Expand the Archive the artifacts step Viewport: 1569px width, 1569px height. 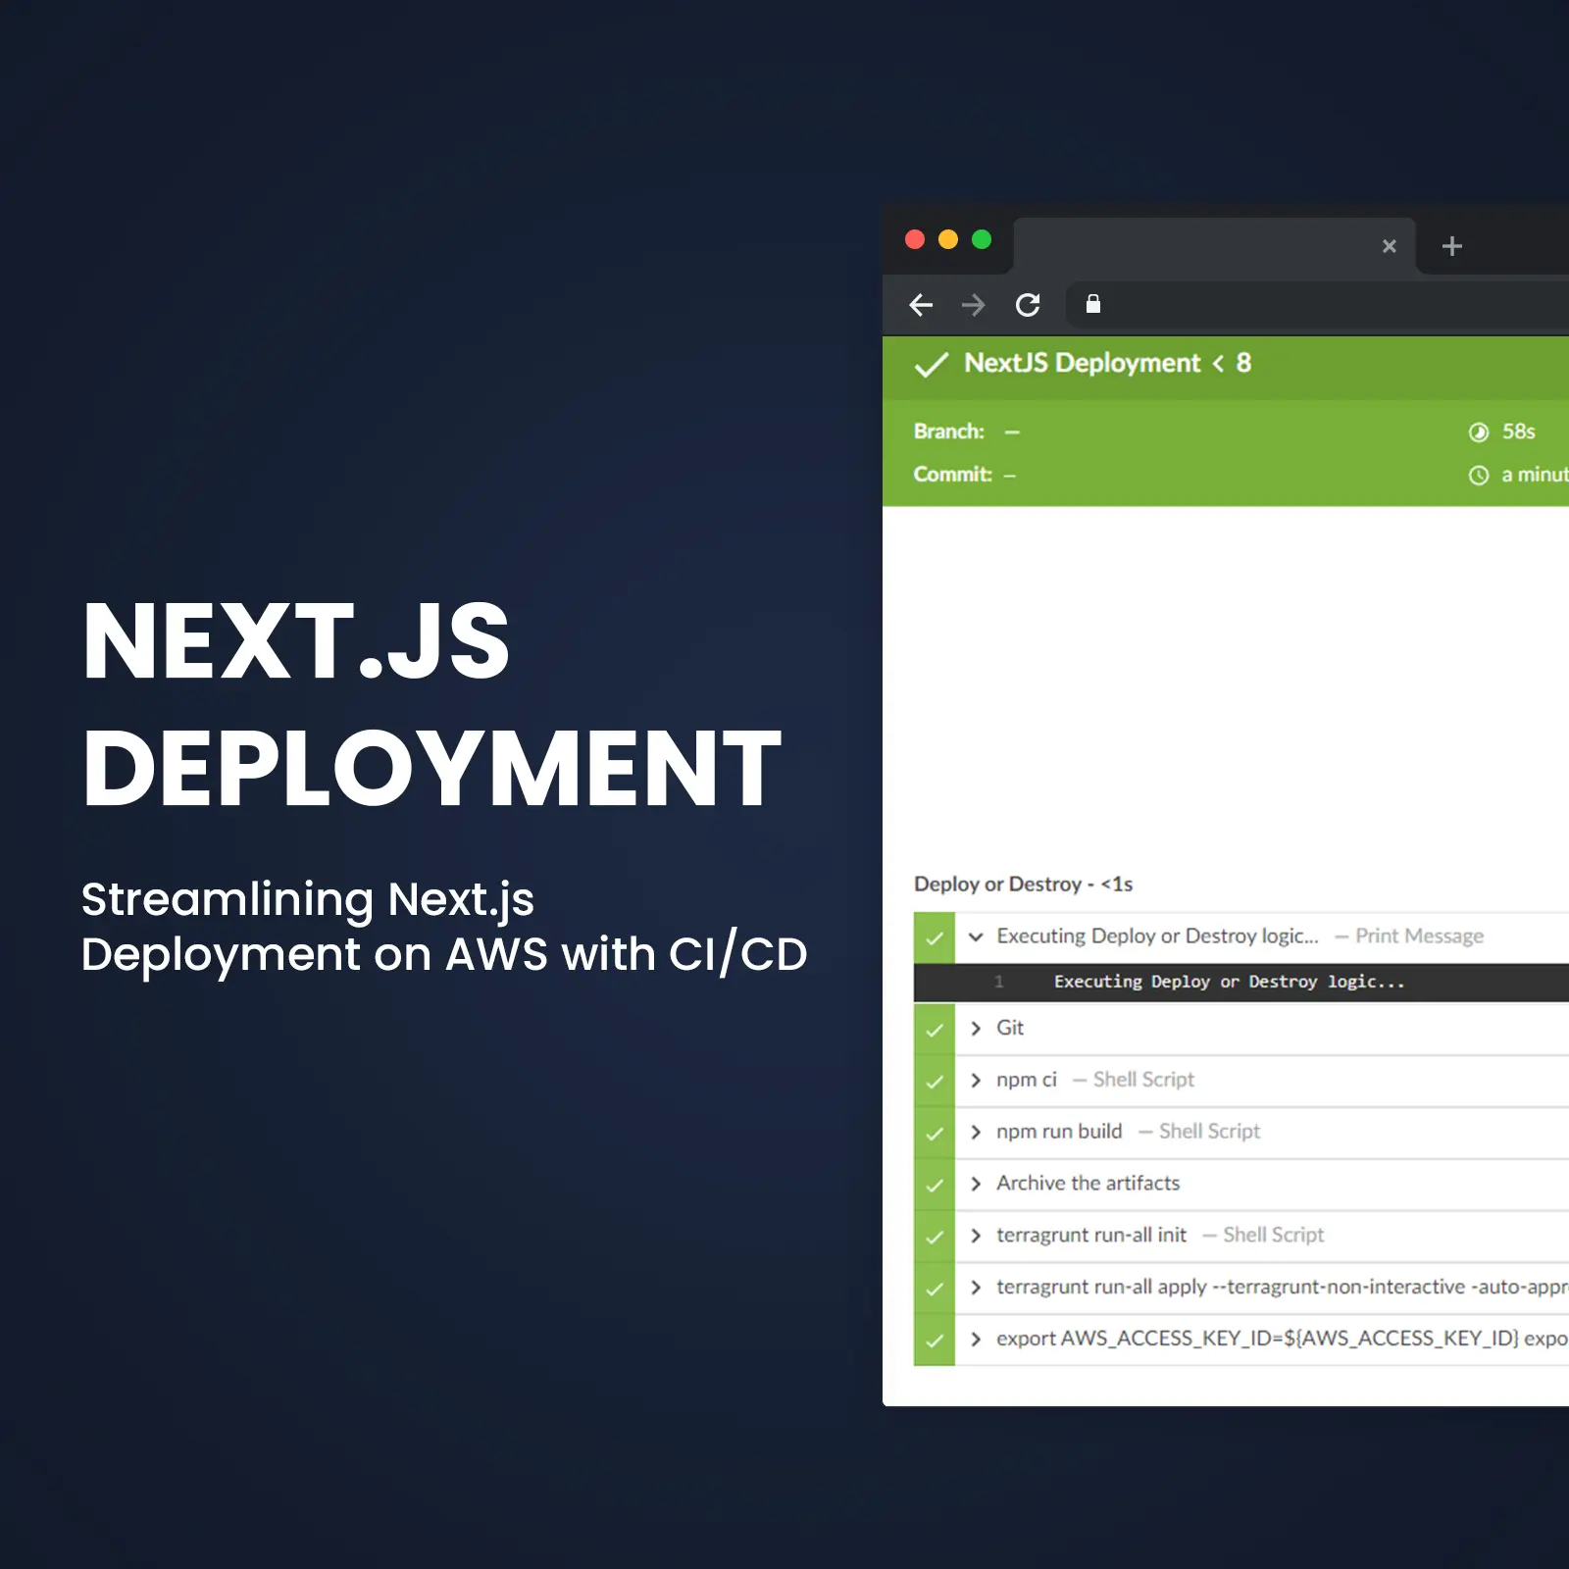pyautogui.click(x=976, y=1184)
